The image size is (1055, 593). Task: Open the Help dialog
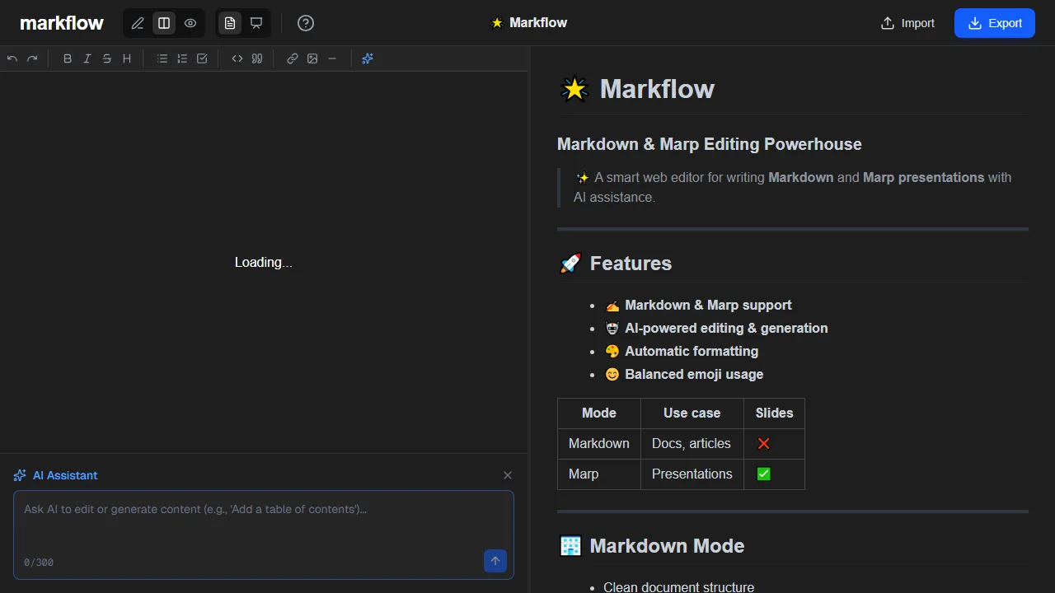coord(305,23)
